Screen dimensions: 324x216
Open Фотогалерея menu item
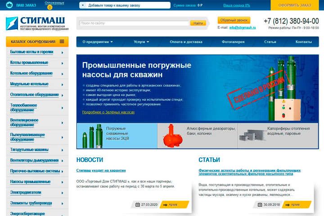click(233, 42)
